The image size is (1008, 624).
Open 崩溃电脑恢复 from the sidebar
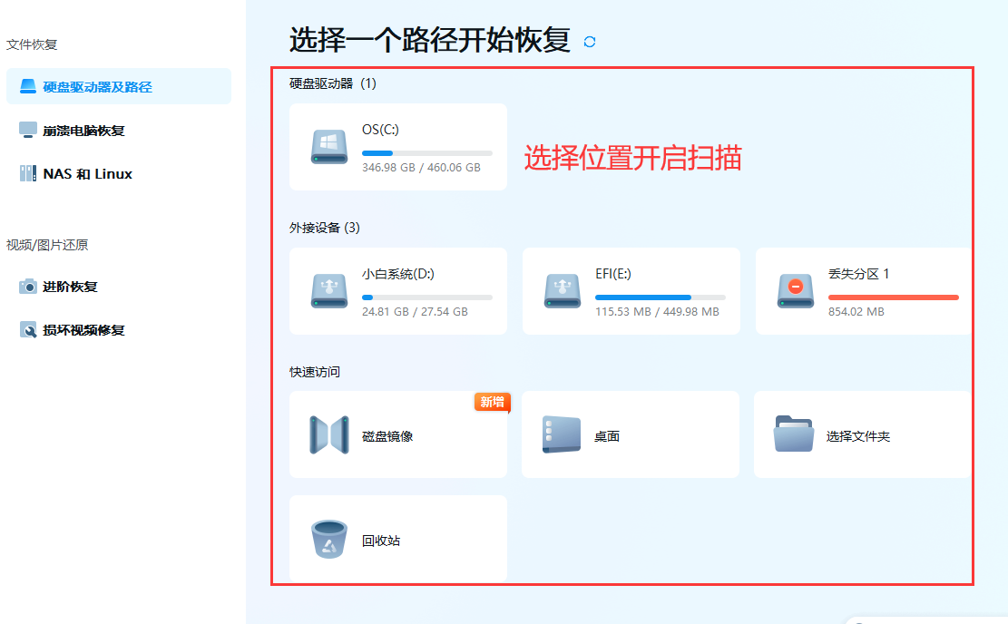point(82,131)
